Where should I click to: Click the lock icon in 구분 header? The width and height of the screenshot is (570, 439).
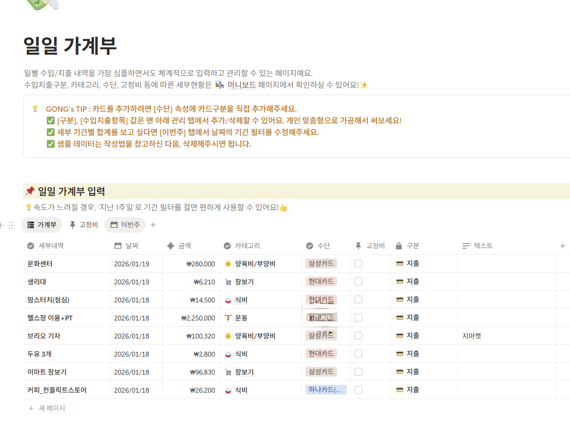click(x=399, y=246)
